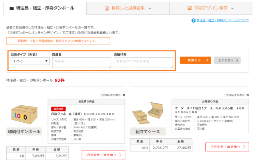This screenshot has height=163, width=255.
Task: Expand the 保存した見積結果 chevron
Action: point(150,8)
